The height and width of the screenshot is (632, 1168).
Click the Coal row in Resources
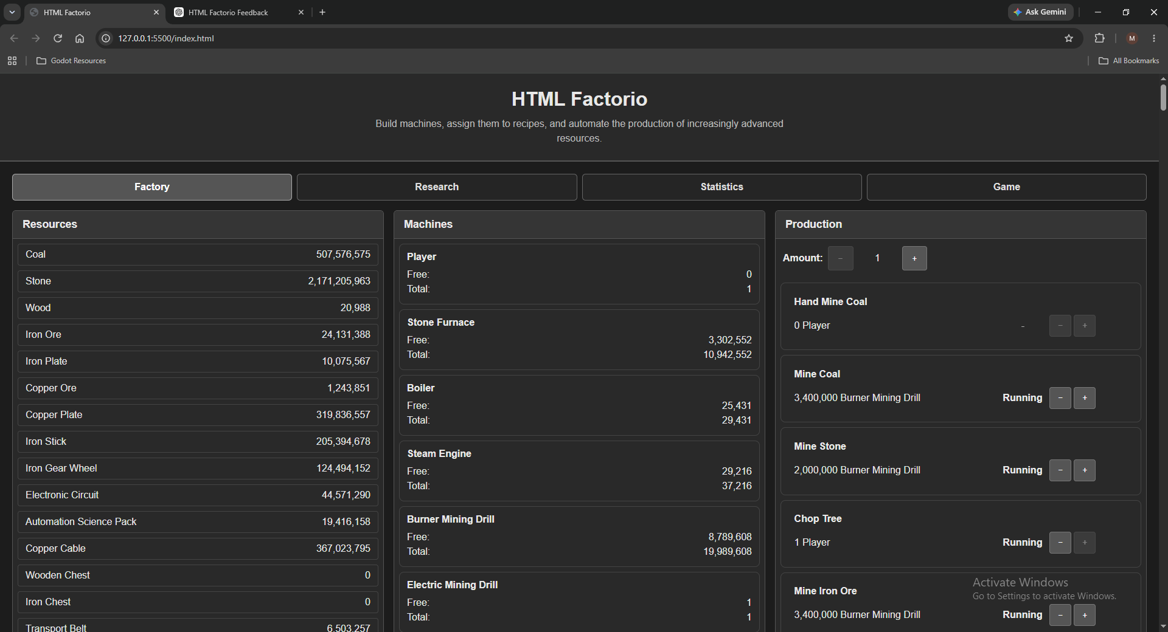tap(198, 255)
